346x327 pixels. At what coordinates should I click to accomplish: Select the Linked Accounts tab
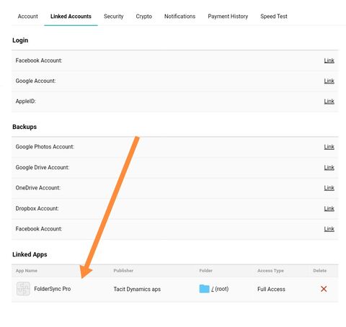71,17
